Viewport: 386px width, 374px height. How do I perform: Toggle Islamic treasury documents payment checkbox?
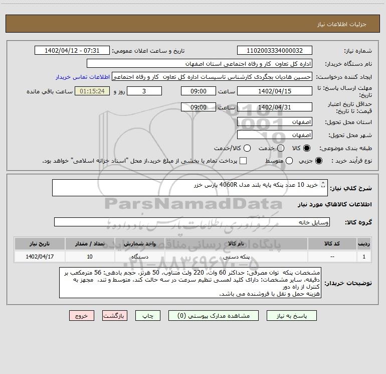[243, 161]
